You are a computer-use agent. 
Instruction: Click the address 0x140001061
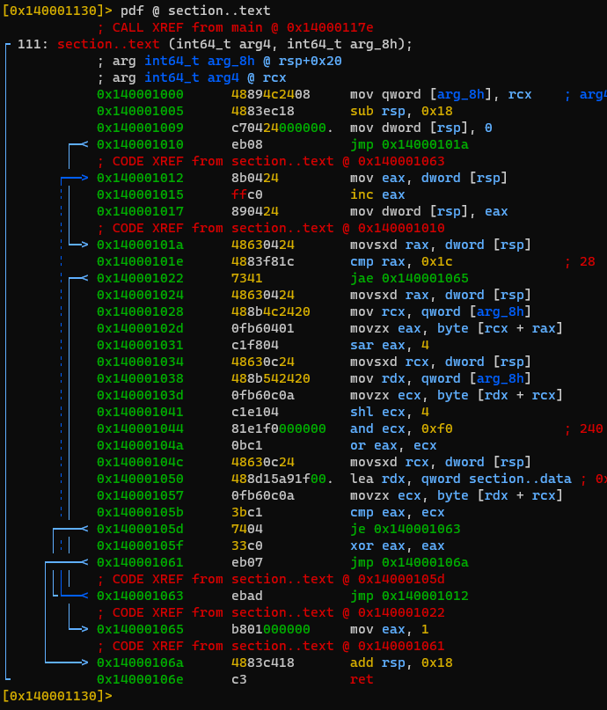click(x=141, y=562)
